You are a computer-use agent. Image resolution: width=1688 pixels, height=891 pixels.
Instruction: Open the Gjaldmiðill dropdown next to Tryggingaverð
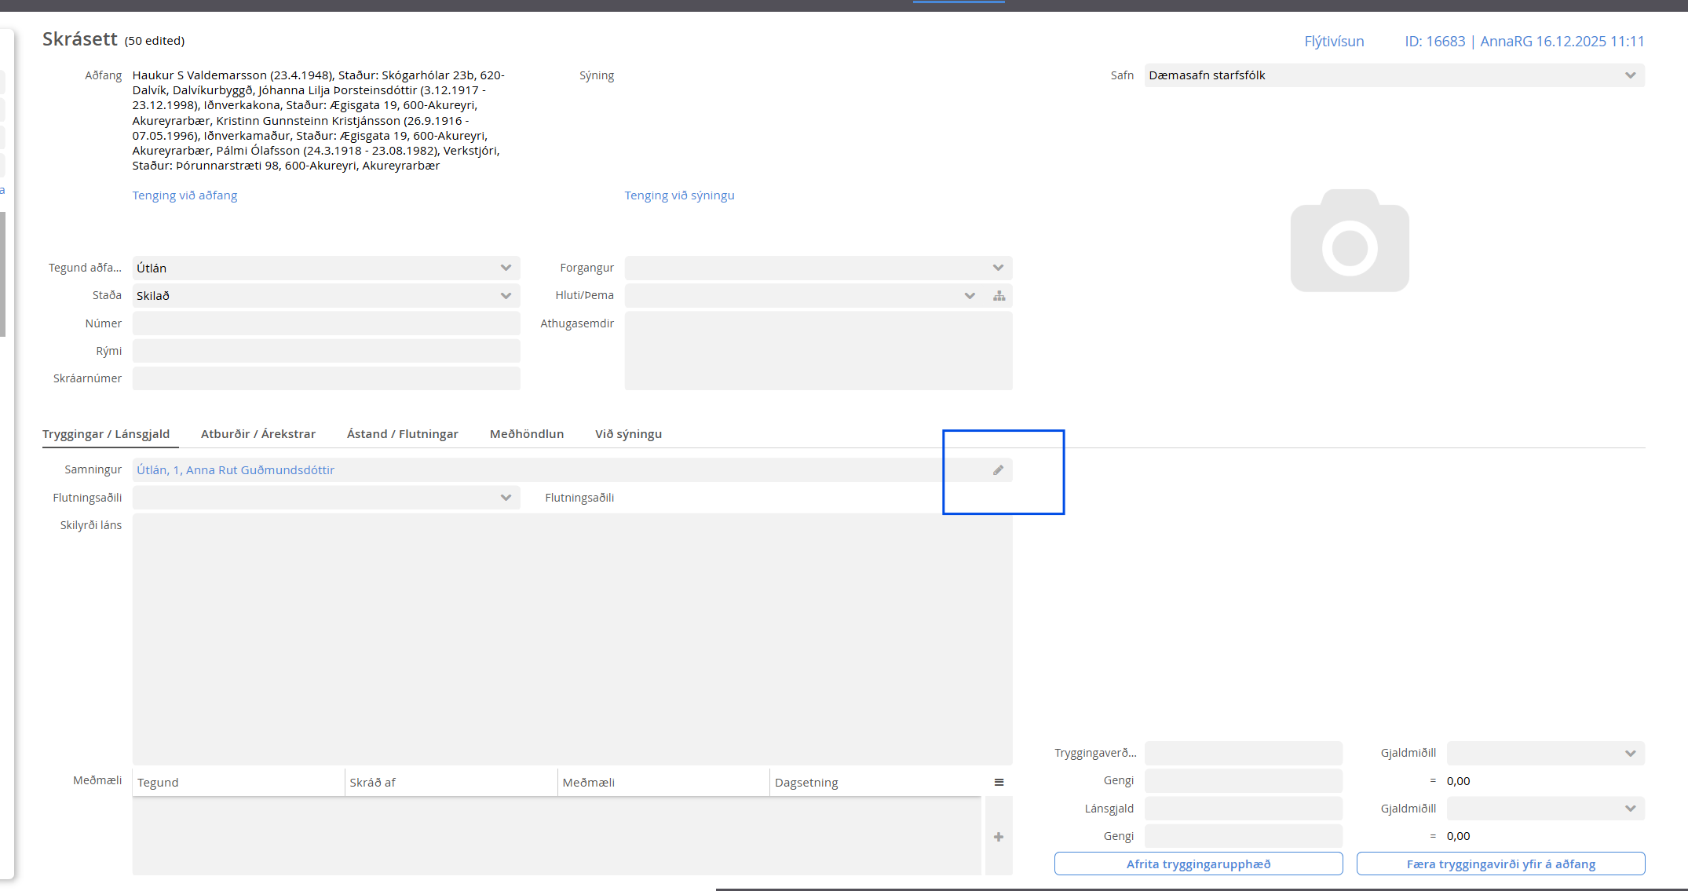1630,754
